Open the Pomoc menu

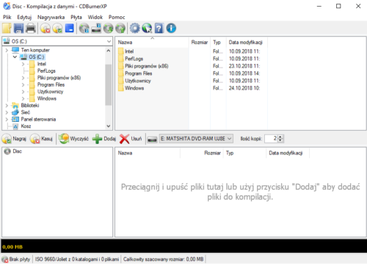pyautogui.click(x=117, y=17)
